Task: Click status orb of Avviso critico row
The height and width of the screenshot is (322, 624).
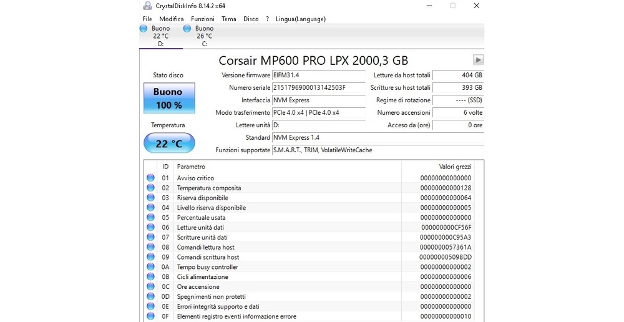Action: [x=150, y=178]
